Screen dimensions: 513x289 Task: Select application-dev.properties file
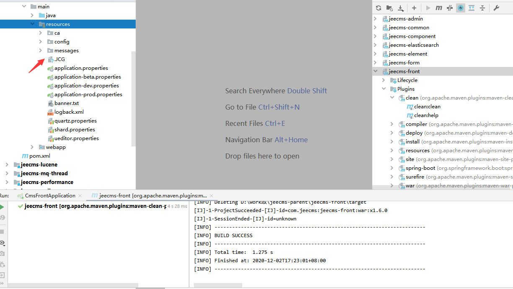[86, 86]
